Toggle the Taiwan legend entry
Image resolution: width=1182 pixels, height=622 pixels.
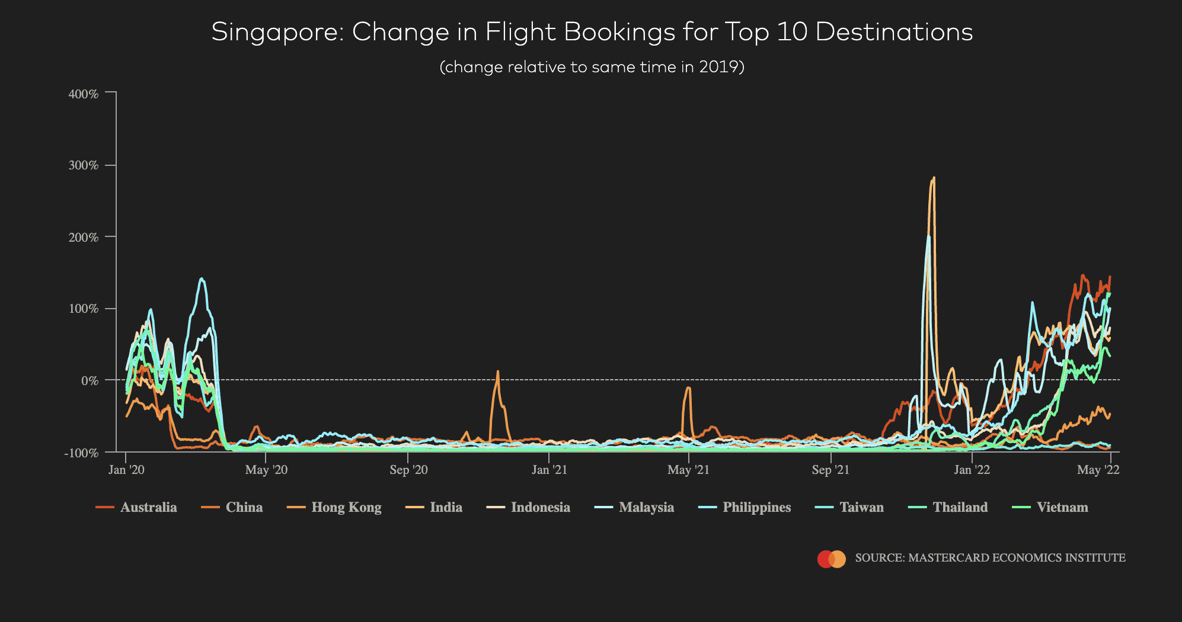(x=849, y=507)
